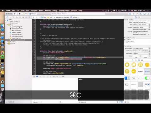Stop the running app with the stop button

(x=20, y=14)
